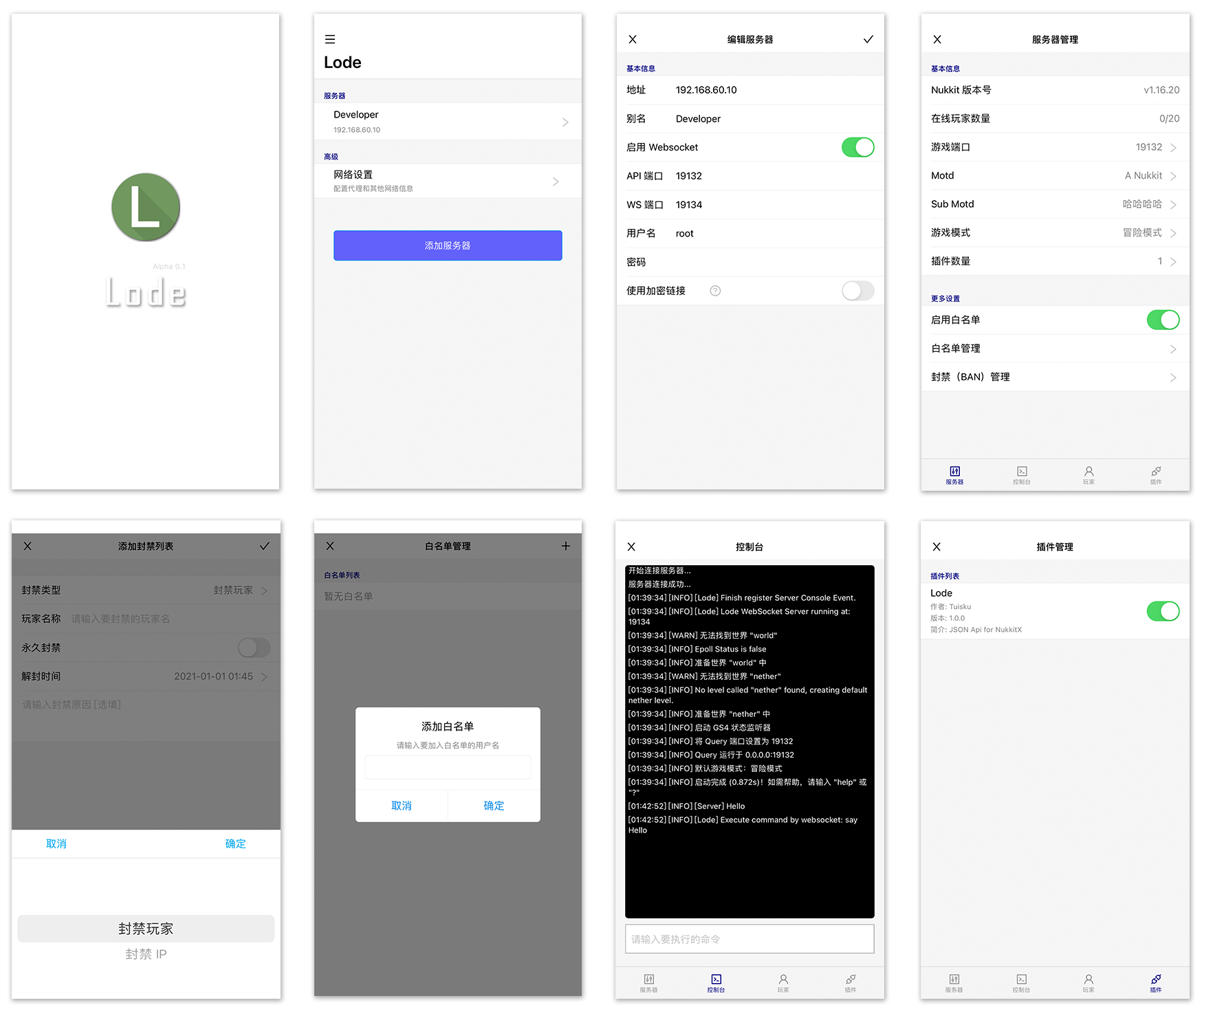The image size is (1213, 1016).
Task: Focus the 请输入要执行的命令 command input
Action: pos(749,939)
